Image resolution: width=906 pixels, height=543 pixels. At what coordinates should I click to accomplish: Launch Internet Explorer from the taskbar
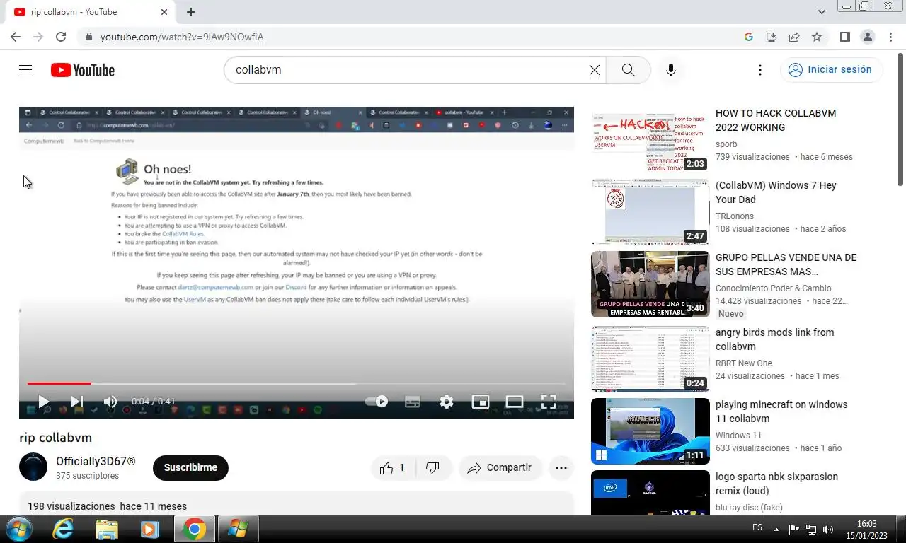click(63, 529)
